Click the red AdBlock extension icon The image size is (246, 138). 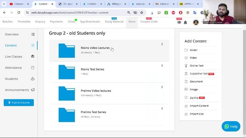click(173, 13)
